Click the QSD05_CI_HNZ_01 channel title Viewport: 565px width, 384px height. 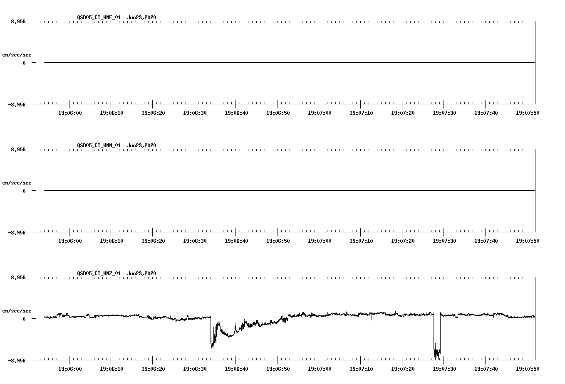tap(99, 273)
